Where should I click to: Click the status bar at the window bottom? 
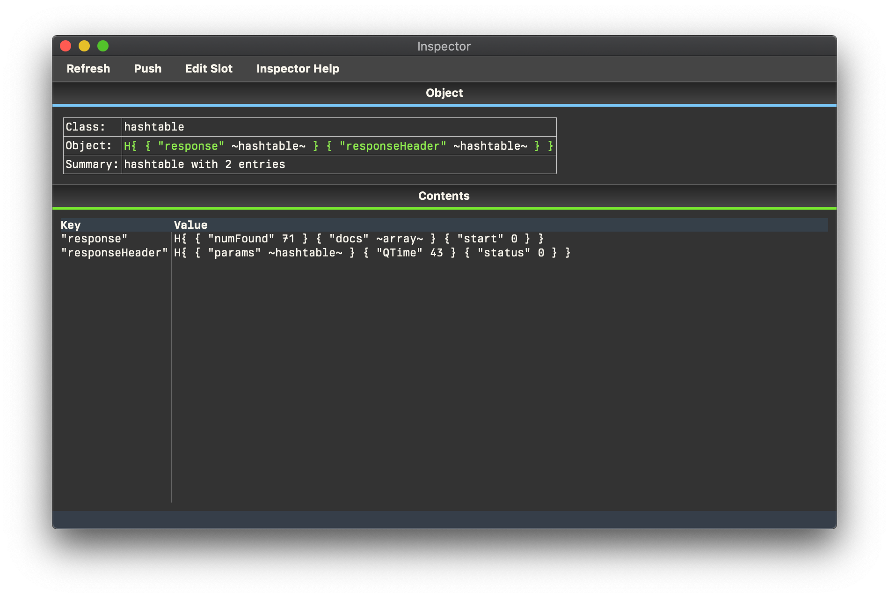click(444, 519)
